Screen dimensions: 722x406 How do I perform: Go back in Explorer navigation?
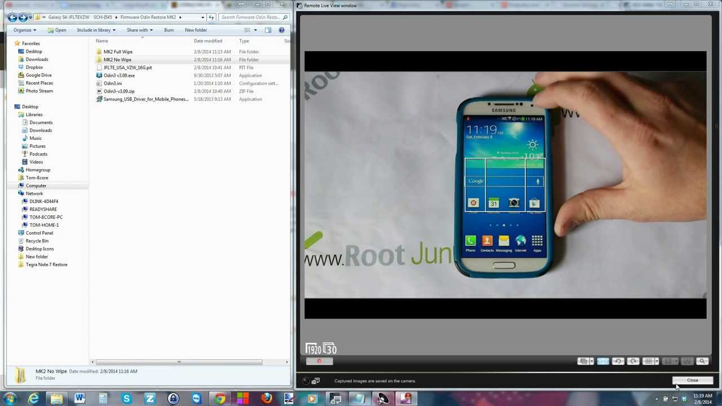12,17
